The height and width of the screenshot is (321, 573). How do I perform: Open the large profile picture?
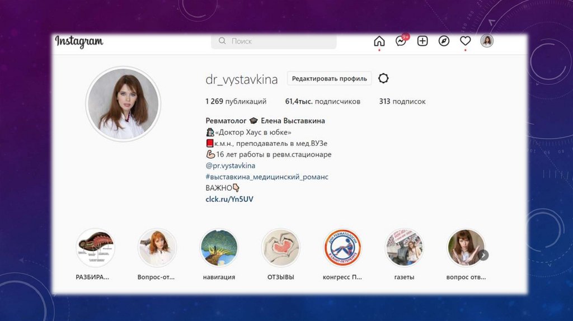tap(123, 103)
